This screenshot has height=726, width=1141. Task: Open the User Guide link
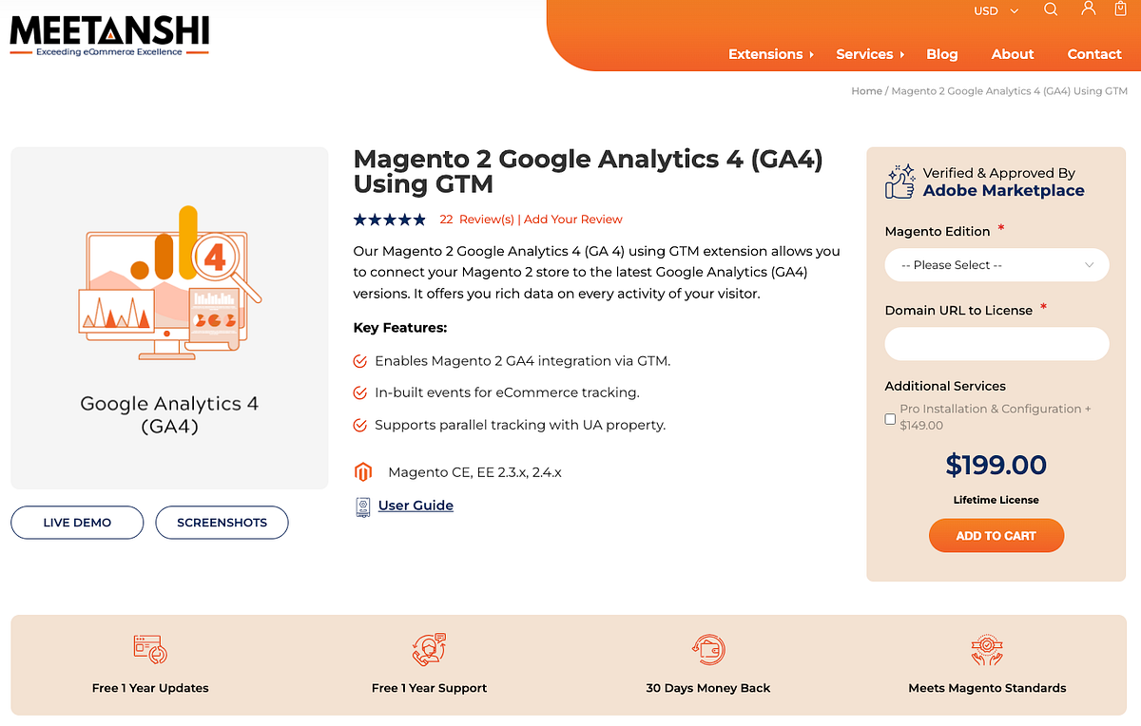(x=416, y=505)
